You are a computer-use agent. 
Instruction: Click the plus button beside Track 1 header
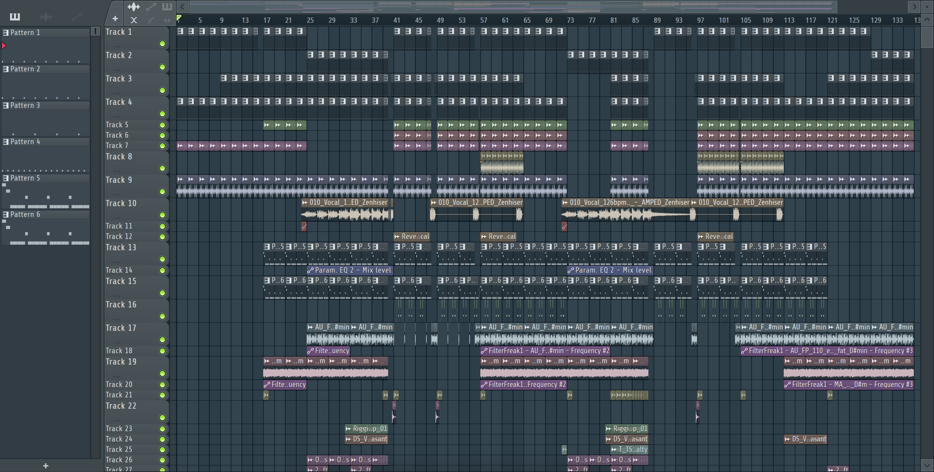tap(115, 19)
